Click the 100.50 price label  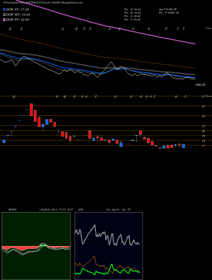pos(200,85)
